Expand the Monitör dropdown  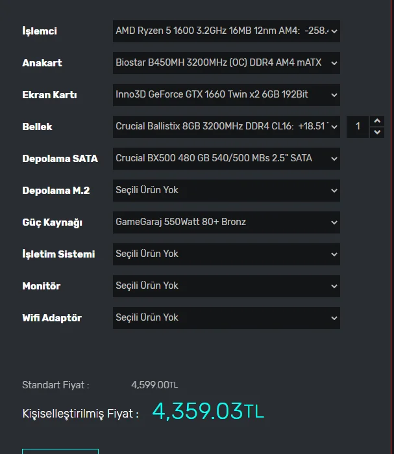(x=226, y=286)
